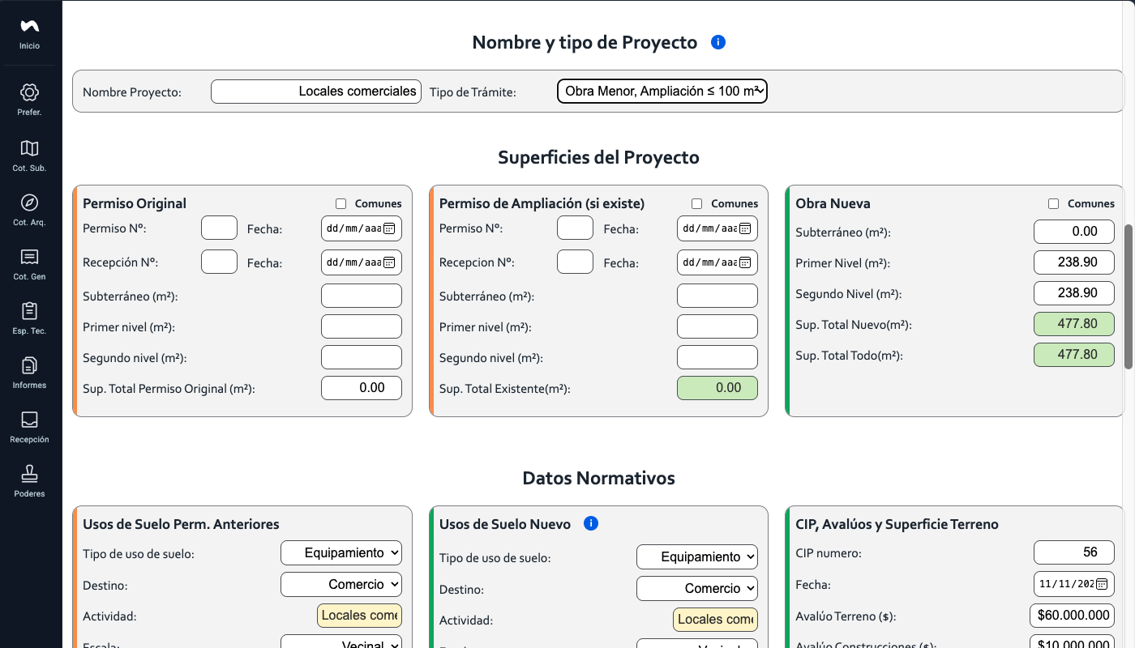Open Cot. Sub. map icon

click(29, 148)
